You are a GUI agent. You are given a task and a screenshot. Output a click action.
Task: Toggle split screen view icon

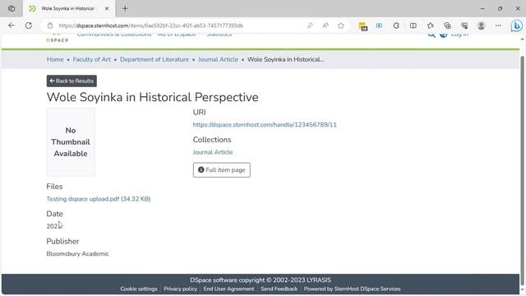[x=413, y=25]
